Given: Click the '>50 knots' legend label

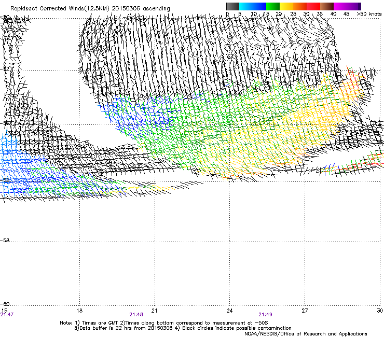Looking at the screenshot, I should click(x=369, y=14).
